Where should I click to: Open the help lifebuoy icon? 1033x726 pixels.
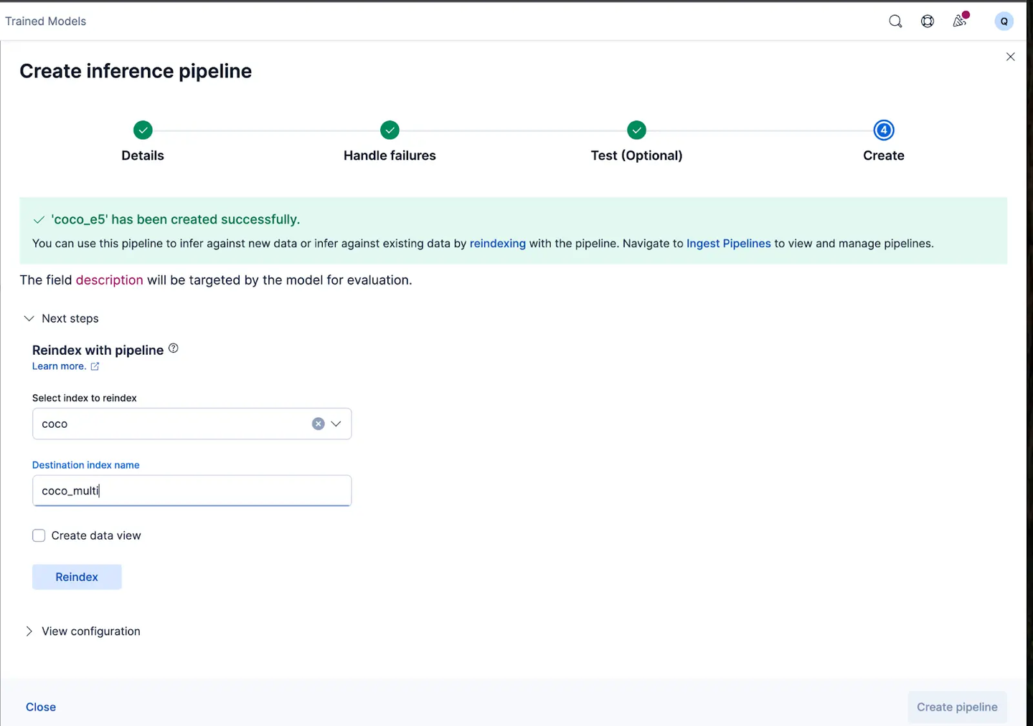tap(928, 22)
